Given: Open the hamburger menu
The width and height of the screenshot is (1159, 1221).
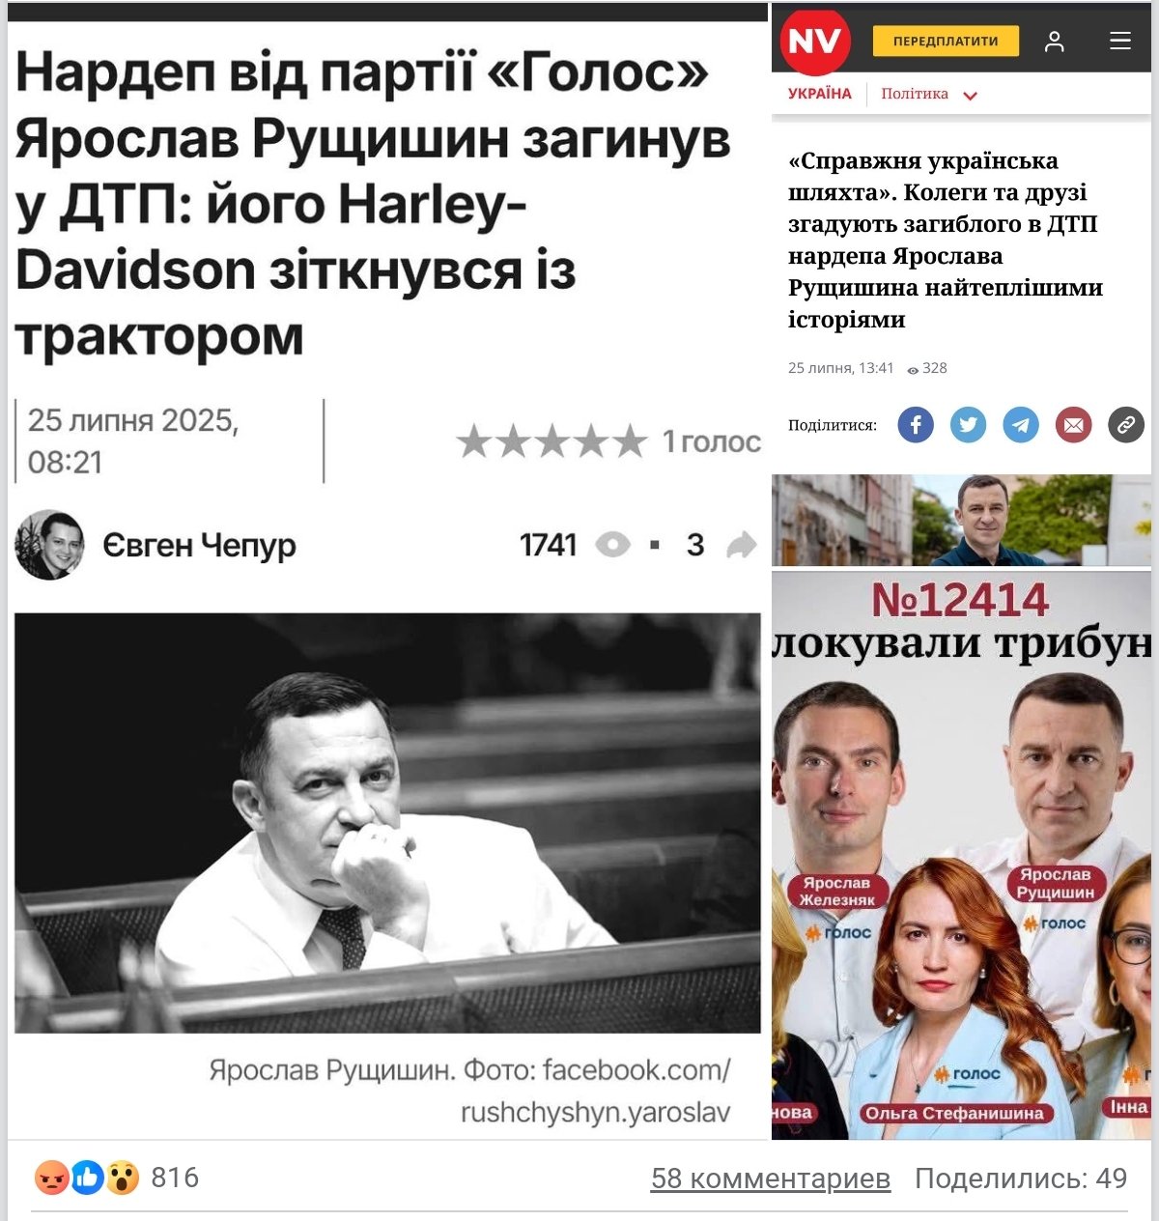Looking at the screenshot, I should (x=1120, y=41).
